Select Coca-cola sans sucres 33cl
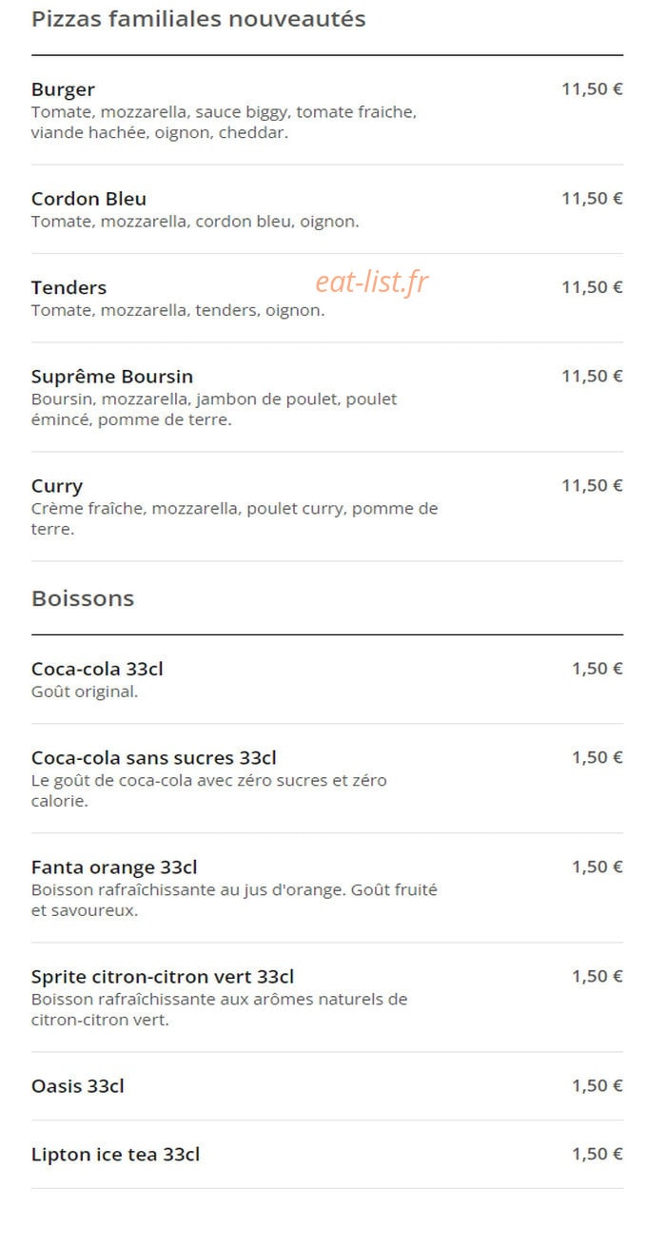 pos(327,778)
